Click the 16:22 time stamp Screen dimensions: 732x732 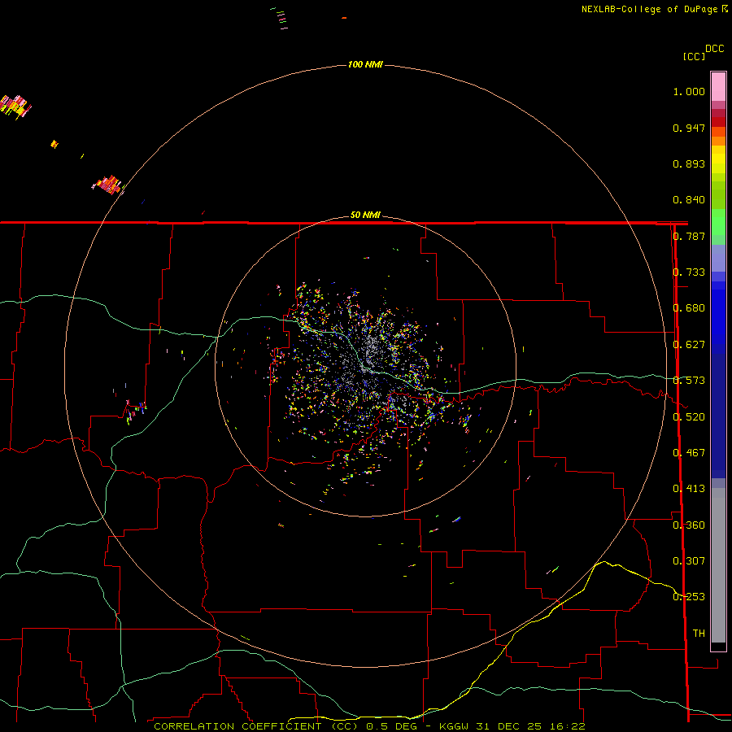[x=567, y=726]
